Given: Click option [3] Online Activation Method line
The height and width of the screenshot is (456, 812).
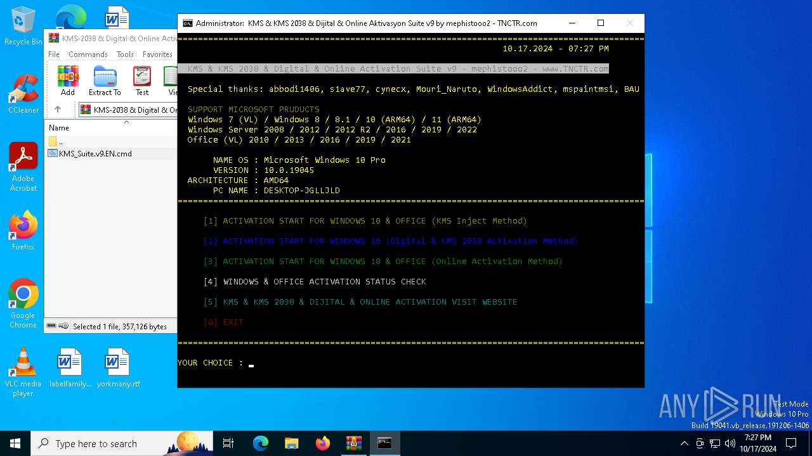Looking at the screenshot, I should coord(383,262).
